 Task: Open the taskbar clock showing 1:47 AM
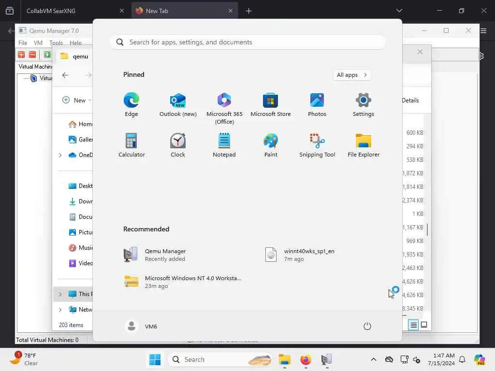click(441, 359)
